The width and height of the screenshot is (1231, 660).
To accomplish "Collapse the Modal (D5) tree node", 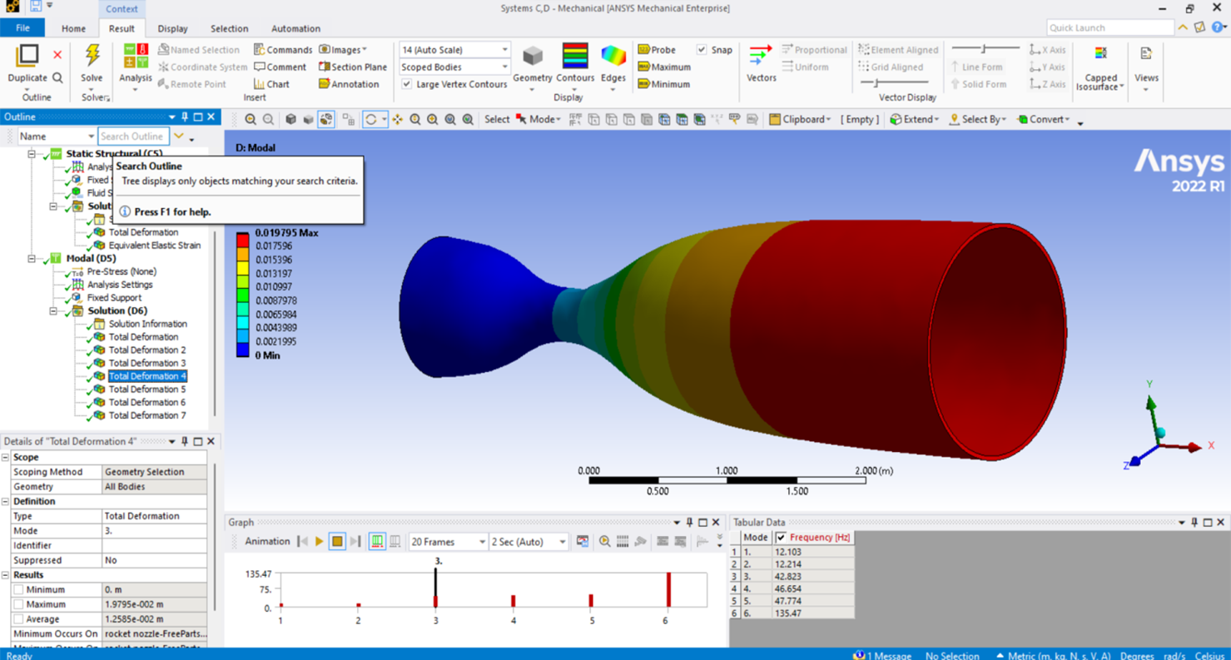I will (x=32, y=259).
